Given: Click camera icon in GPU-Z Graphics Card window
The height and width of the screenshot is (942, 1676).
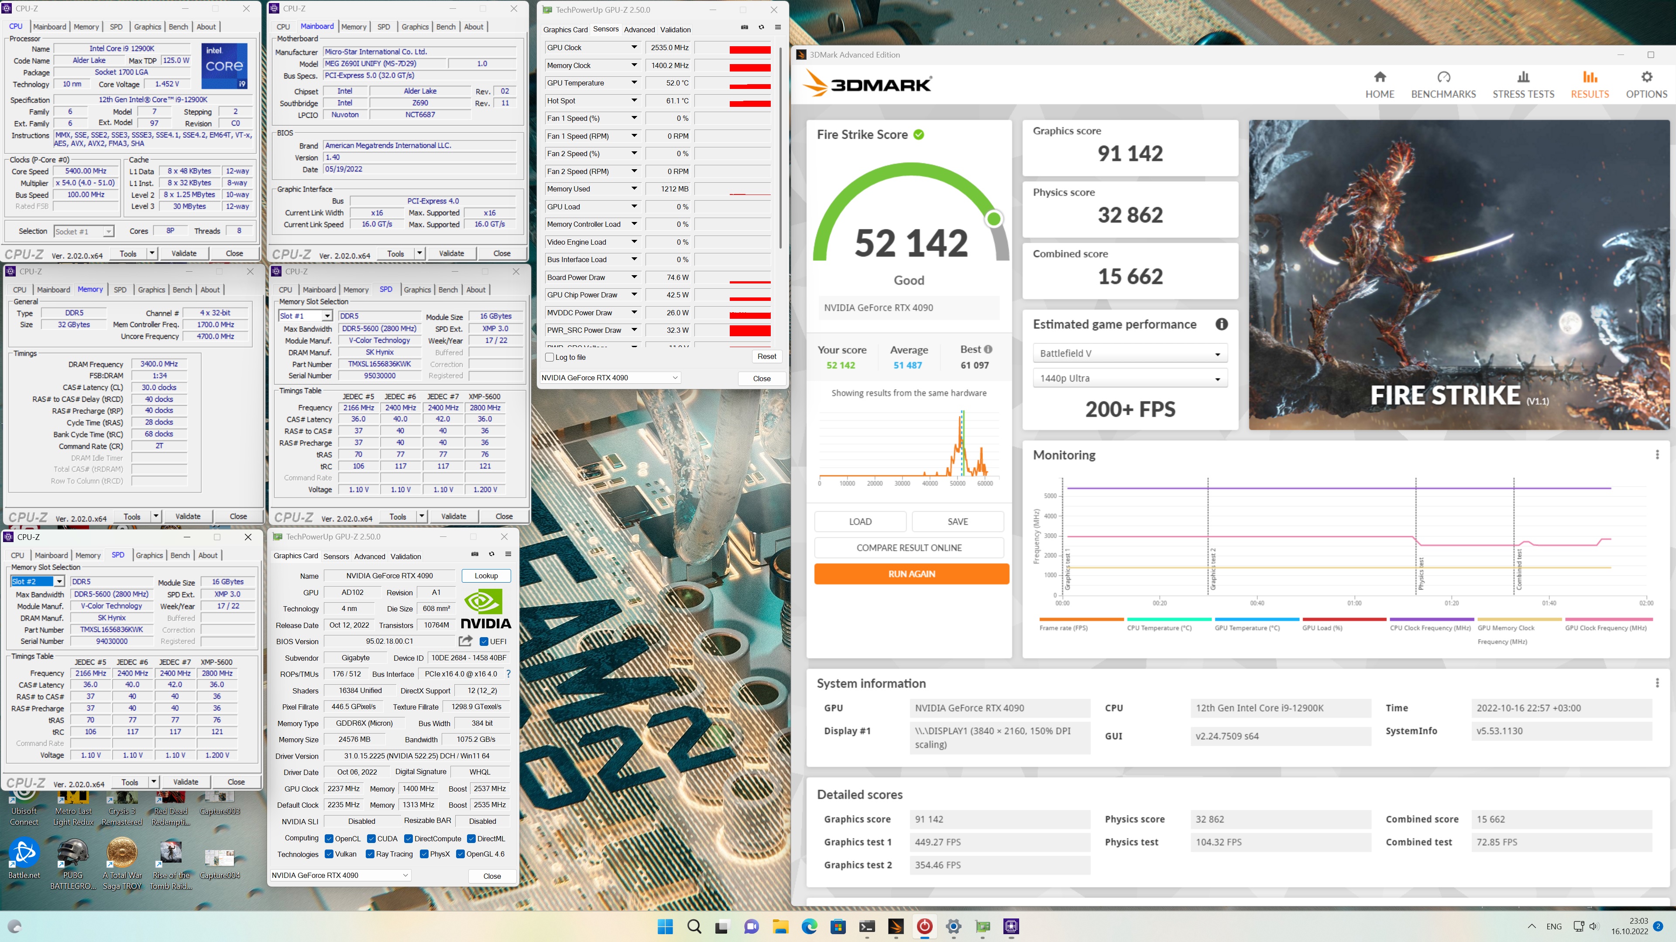Looking at the screenshot, I should coord(474,554).
